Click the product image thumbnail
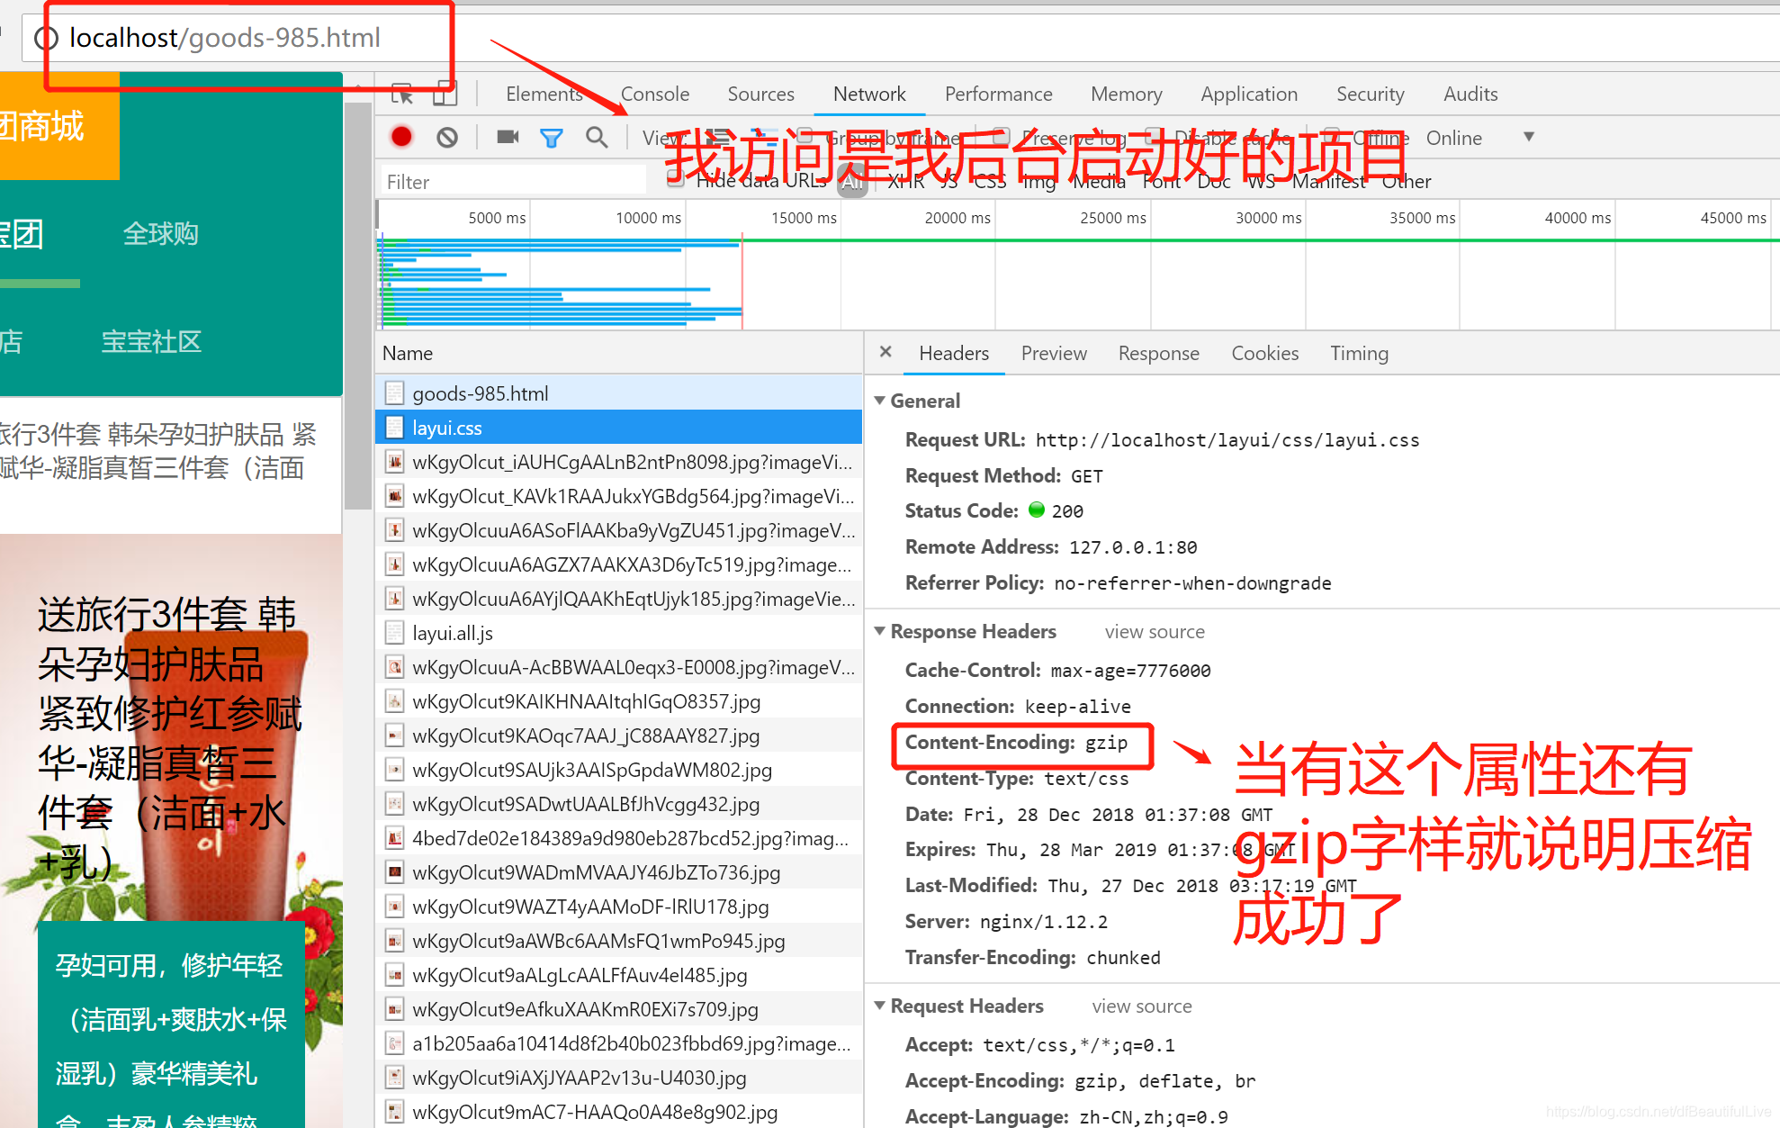Image resolution: width=1780 pixels, height=1128 pixels. 171,830
